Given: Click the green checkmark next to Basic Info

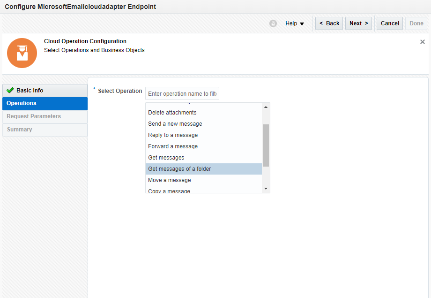Looking at the screenshot, I should click(x=10, y=91).
